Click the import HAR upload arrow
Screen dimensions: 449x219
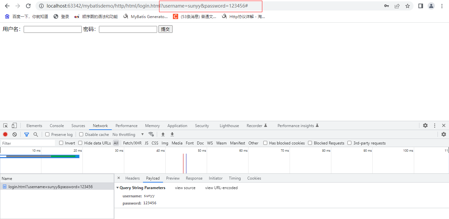163,134
